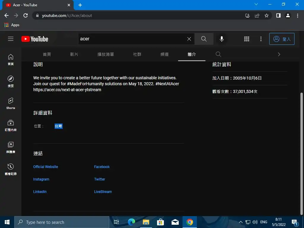Bookmark this page with the star icon
Image resolution: width=304 pixels, height=228 pixels.
(x=267, y=15)
